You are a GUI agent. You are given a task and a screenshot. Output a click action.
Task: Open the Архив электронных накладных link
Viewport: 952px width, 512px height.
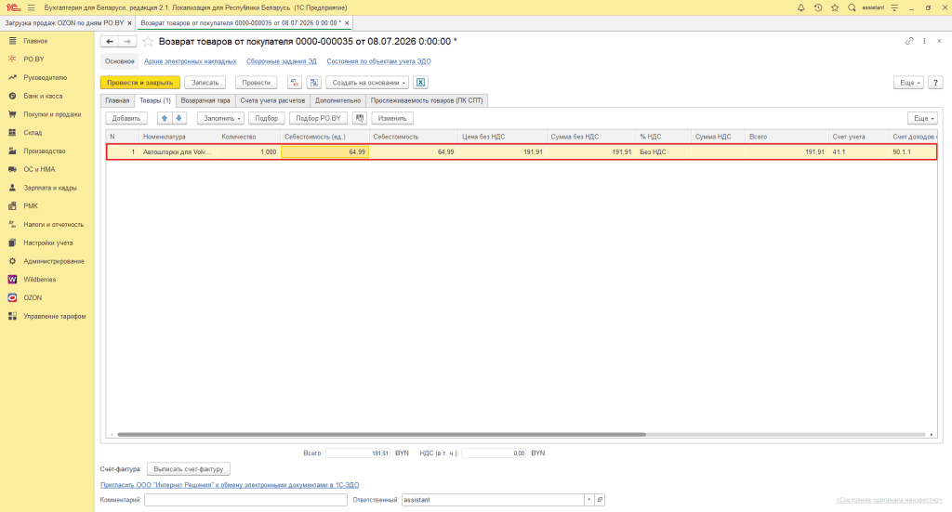190,61
